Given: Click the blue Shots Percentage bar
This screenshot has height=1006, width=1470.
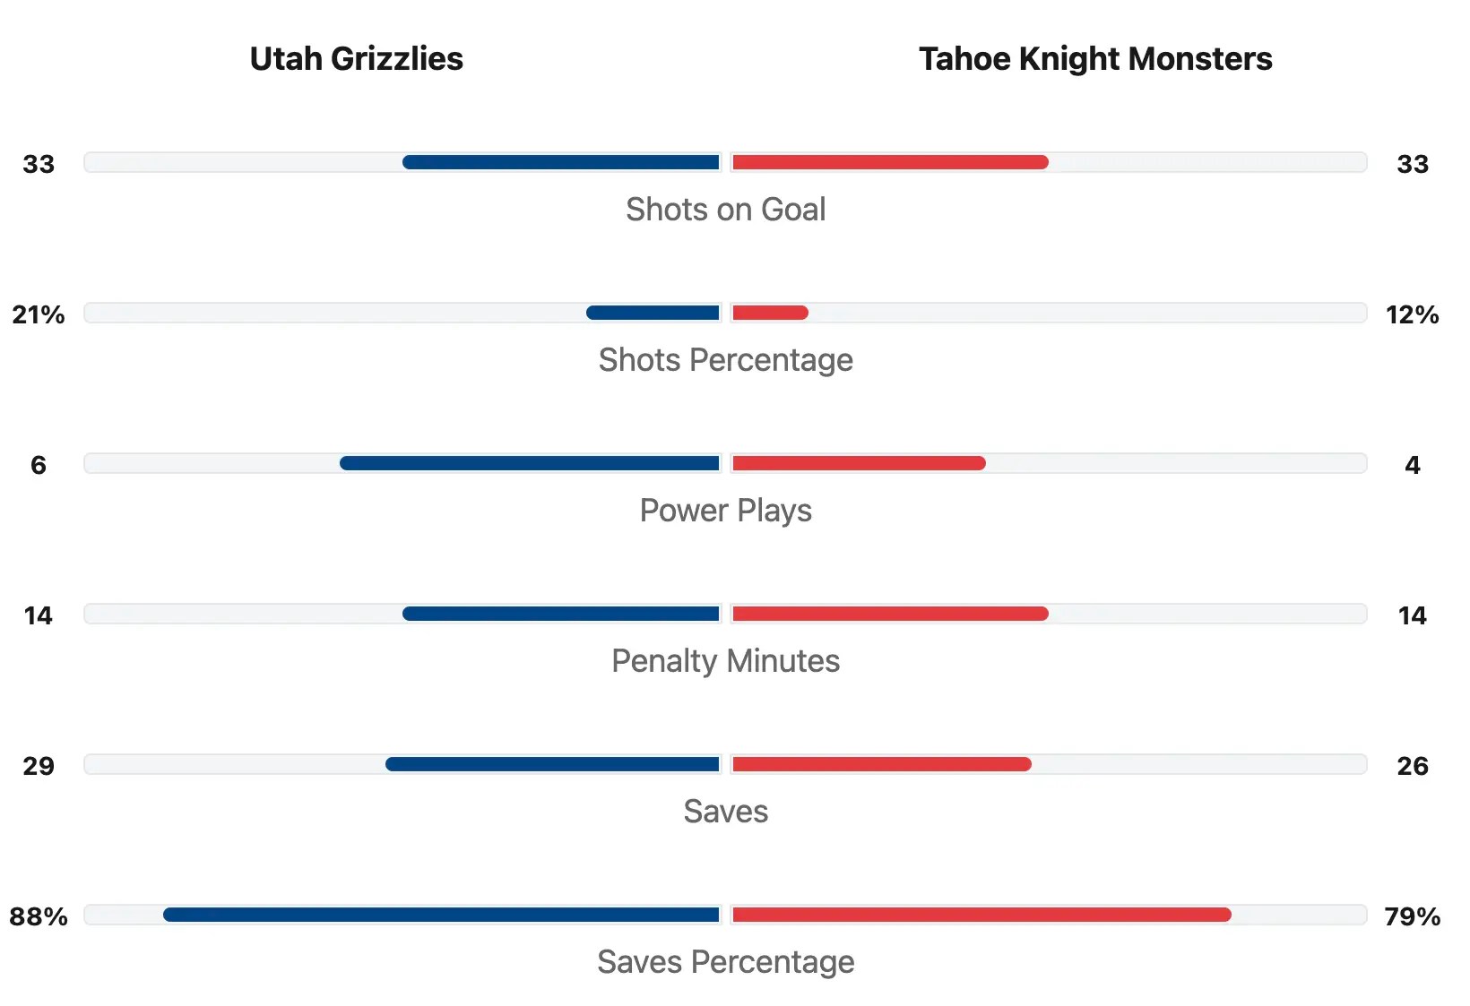Looking at the screenshot, I should [x=653, y=313].
